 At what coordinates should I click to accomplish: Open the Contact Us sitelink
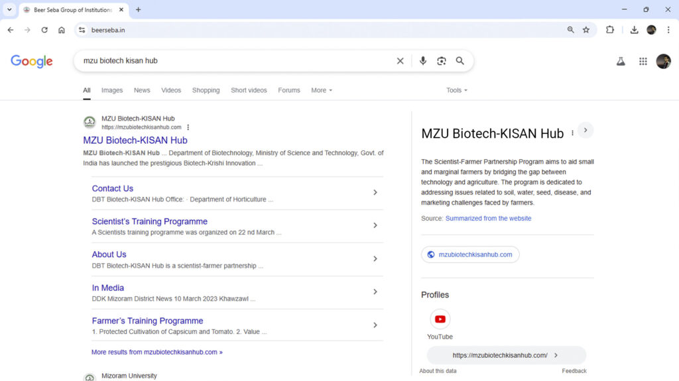point(112,188)
